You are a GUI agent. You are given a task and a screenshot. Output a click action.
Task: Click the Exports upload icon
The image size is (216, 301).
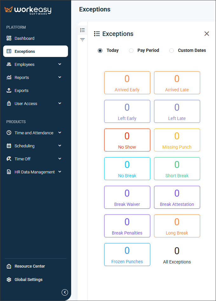coord(9,90)
